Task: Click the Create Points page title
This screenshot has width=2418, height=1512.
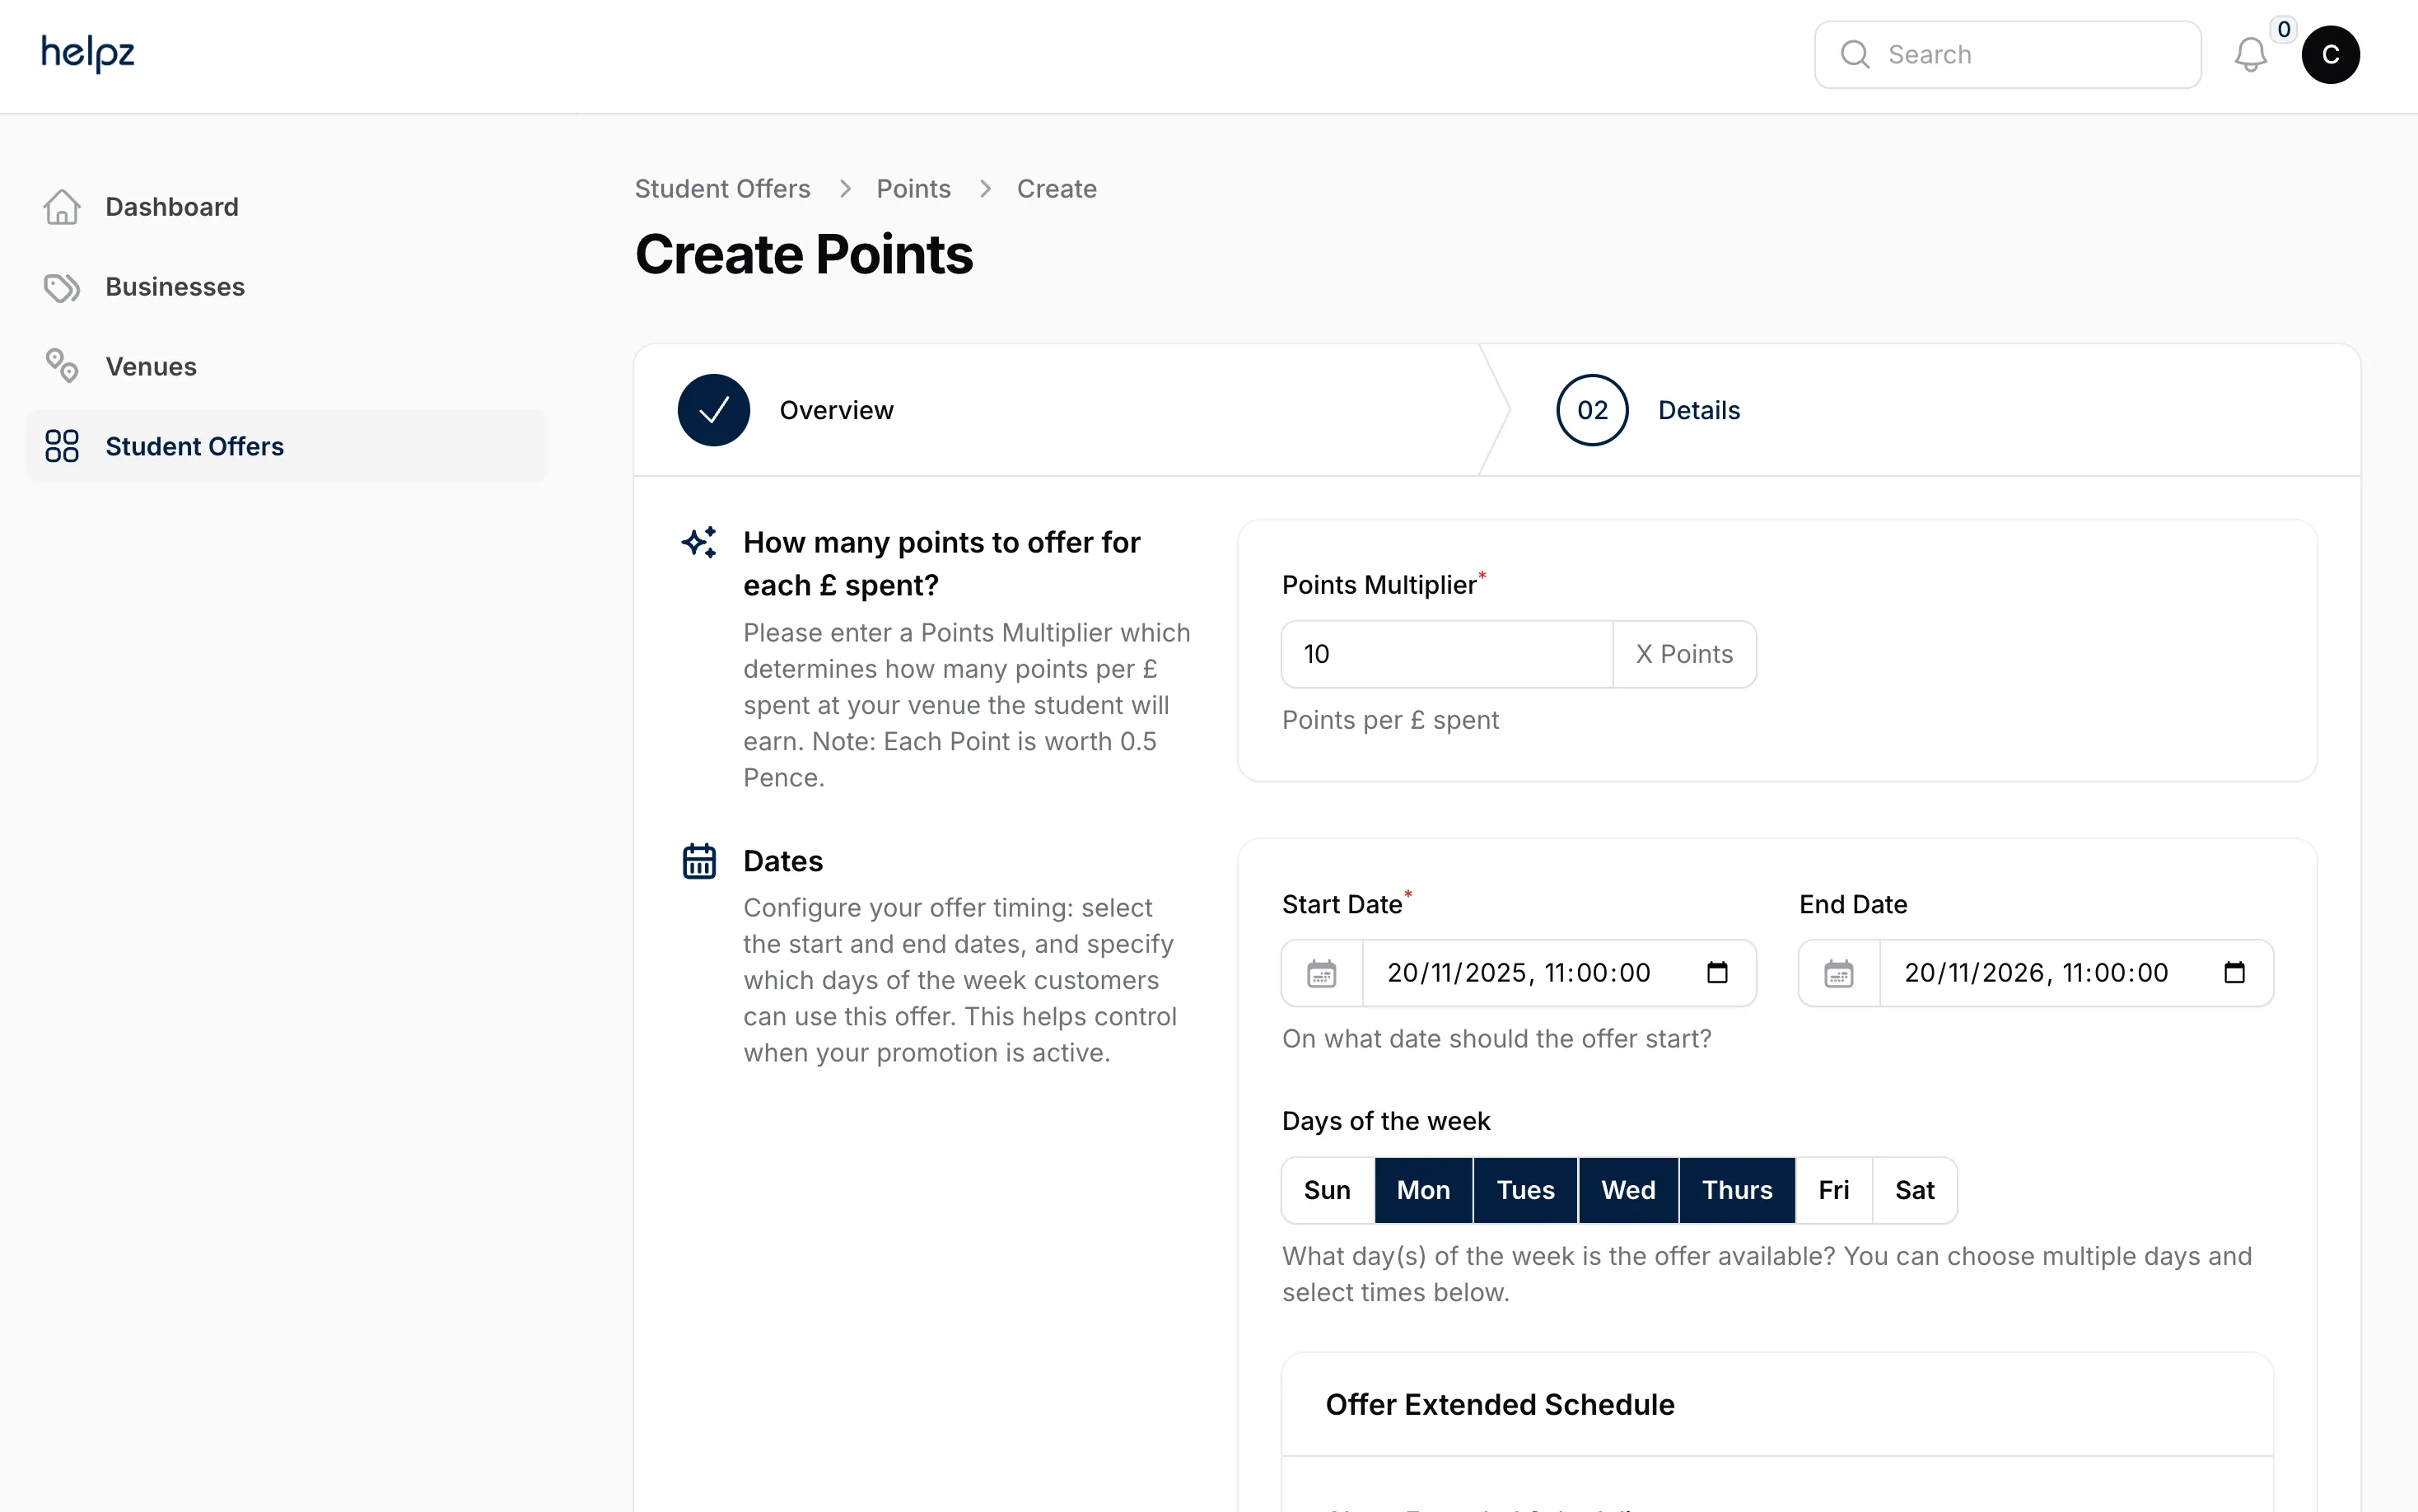Action: pos(804,255)
